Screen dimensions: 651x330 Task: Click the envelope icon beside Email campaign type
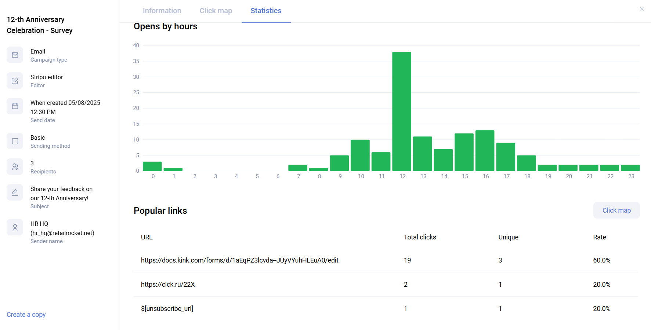pos(15,55)
